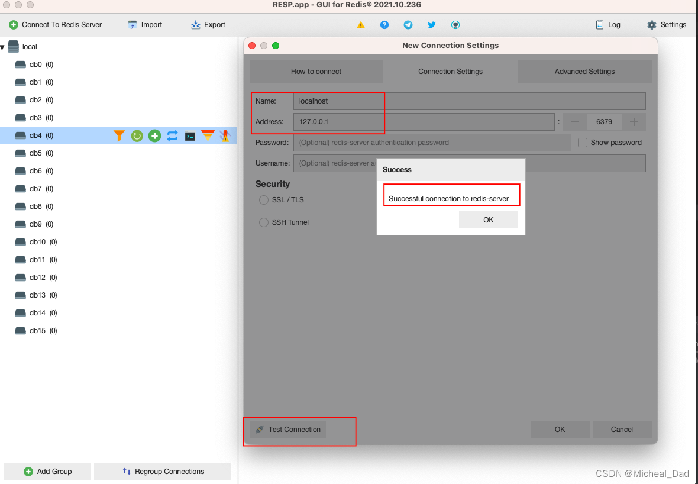698x484 pixels.
Task: Click Add Group at the bottom
Action: [48, 472]
